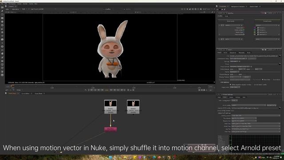The image size is (284, 160).
Task: Open the edge pixels dropdown
Action: (x=235, y=87)
